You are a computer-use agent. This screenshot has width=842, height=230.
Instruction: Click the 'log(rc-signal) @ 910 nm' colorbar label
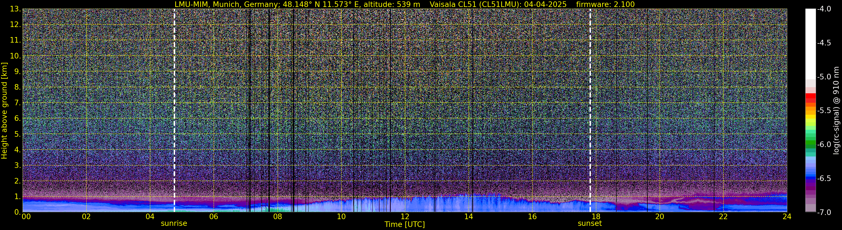tap(836, 111)
